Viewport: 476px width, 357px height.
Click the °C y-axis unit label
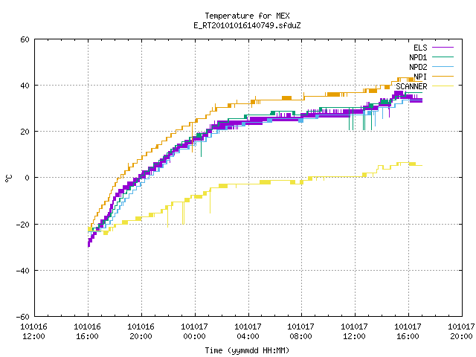[9, 178]
